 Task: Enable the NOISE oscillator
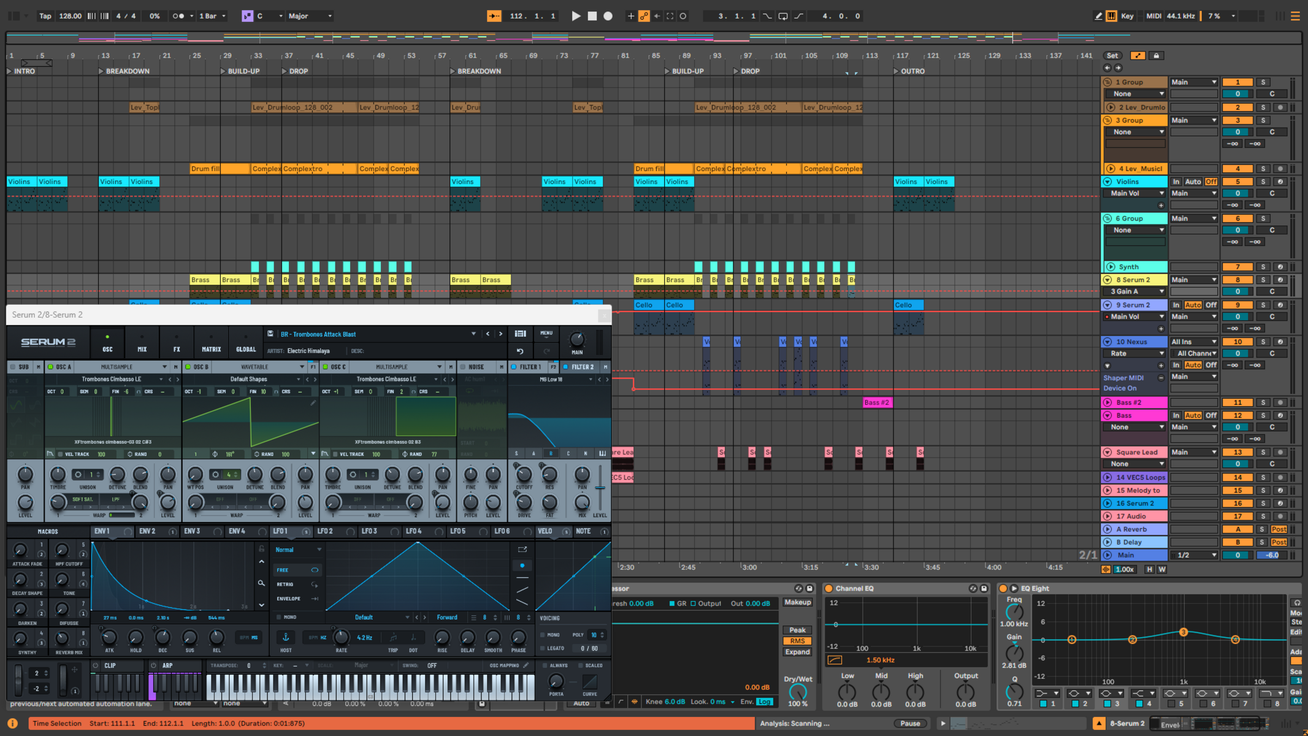[x=463, y=367]
